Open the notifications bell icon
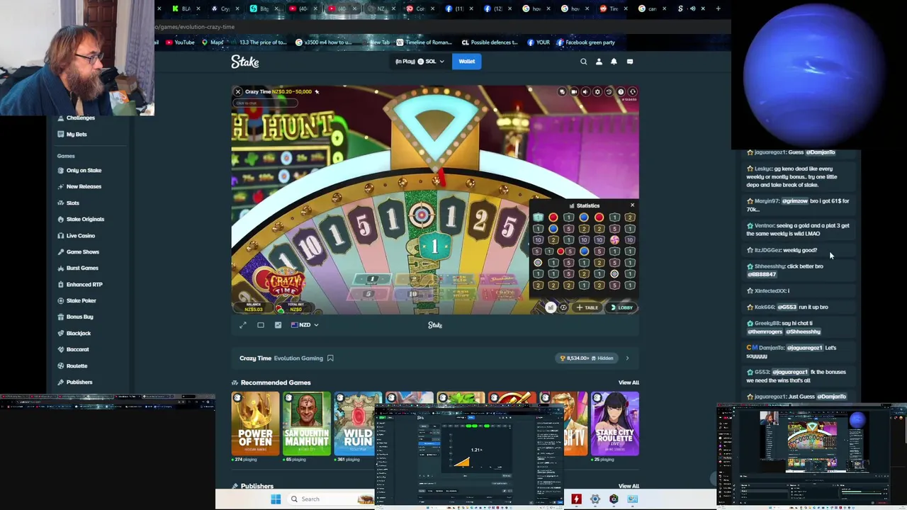This screenshot has height=510, width=907. [614, 62]
